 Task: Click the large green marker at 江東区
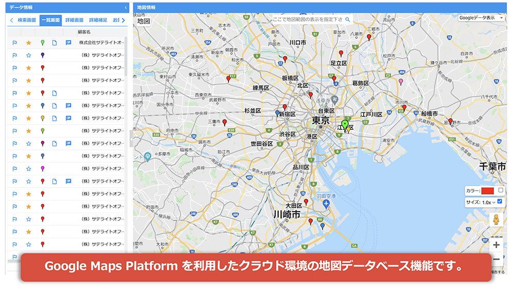(x=345, y=125)
